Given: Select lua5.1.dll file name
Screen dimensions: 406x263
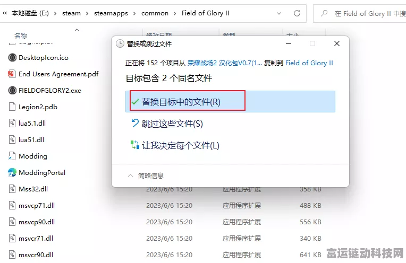Looking at the screenshot, I should coord(32,123).
